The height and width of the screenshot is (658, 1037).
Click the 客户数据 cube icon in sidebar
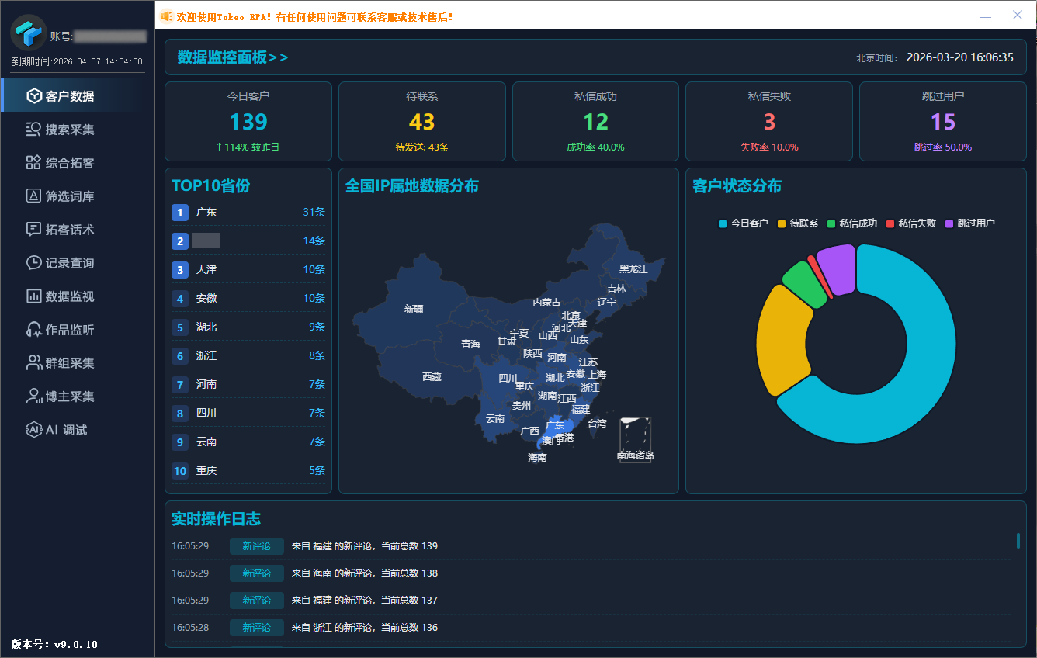pyautogui.click(x=34, y=96)
